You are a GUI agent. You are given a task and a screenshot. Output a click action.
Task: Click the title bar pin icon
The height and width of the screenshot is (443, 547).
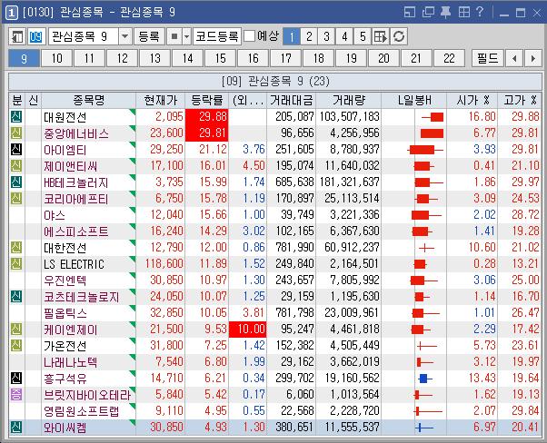(445, 13)
